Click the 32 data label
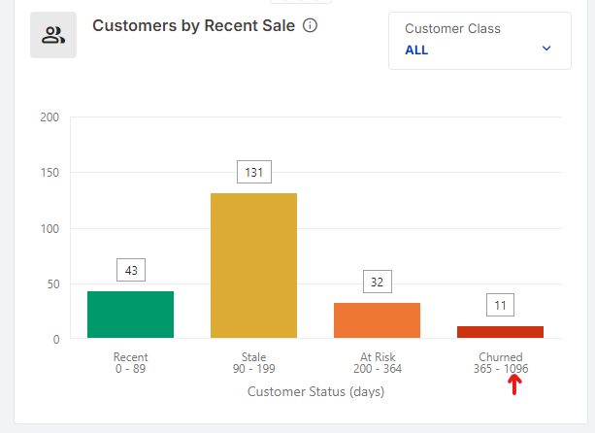 377,282
